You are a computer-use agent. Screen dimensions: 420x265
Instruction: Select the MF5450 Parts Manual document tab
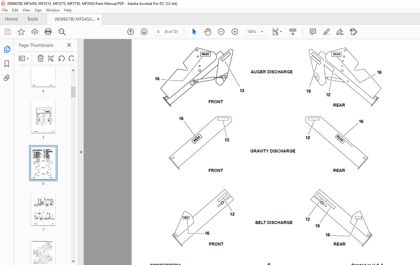74,19
